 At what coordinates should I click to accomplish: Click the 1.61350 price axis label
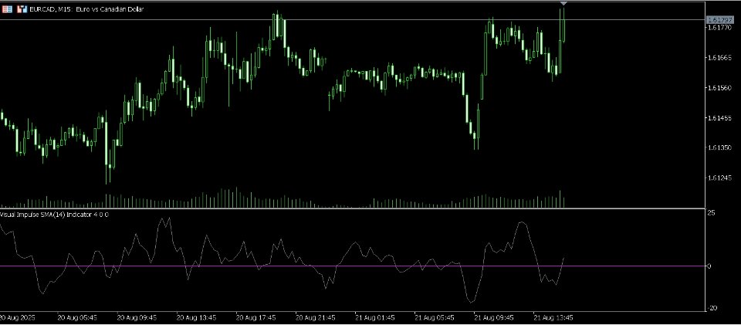[x=719, y=148]
